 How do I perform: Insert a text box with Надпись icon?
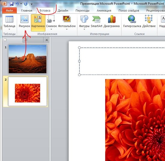pyautogui.click(x=163, y=19)
